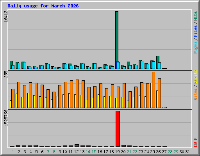Click day label 24 on the x-axis
The width and height of the screenshot is (200, 156).
(146, 152)
